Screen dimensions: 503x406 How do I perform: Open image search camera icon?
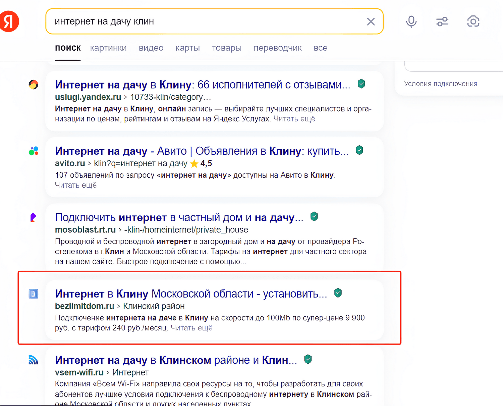[473, 22]
